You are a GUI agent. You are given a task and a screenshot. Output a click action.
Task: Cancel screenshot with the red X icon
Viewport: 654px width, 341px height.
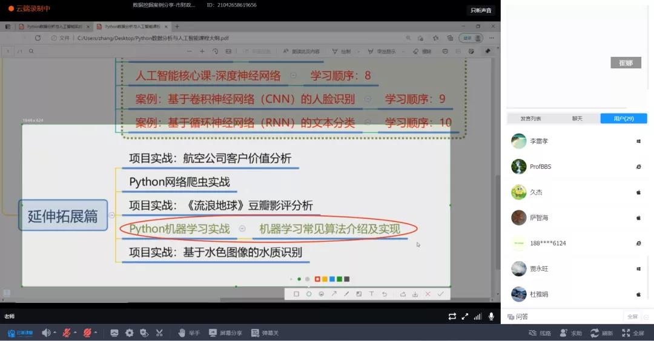(x=428, y=294)
